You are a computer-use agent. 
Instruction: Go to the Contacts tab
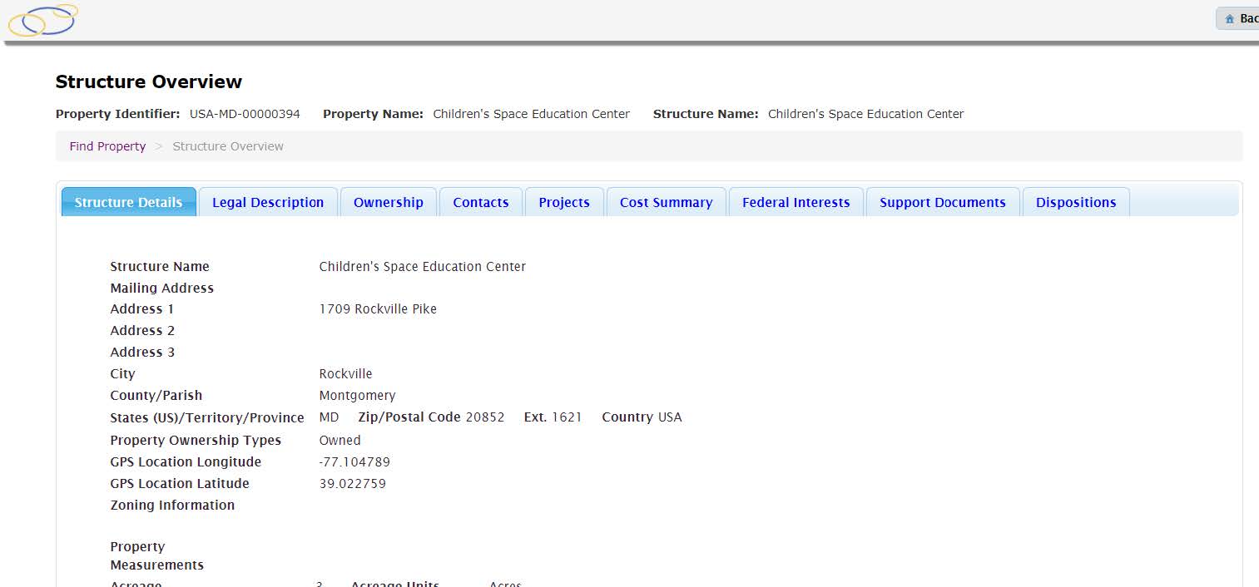481,202
